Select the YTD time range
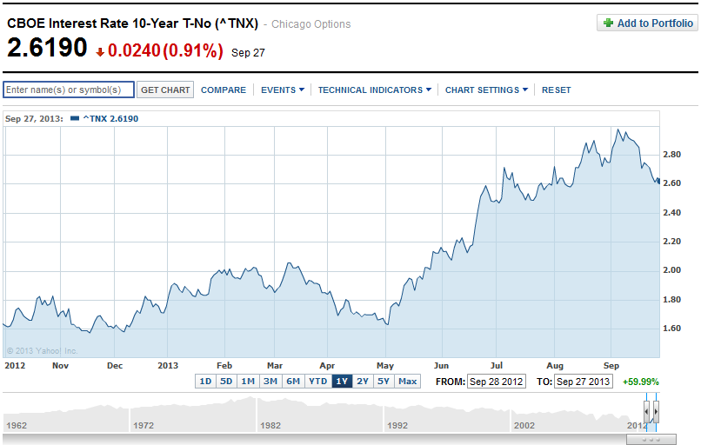Screen dimensions: 701x445 tap(317, 382)
